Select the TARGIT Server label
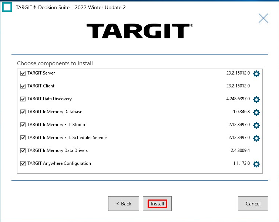The height and width of the screenshot is (222, 279). (x=41, y=73)
